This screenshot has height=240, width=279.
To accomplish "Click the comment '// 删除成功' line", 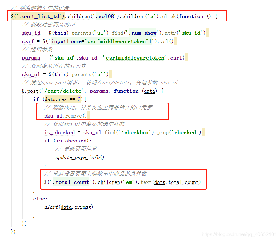I will coord(98,107).
